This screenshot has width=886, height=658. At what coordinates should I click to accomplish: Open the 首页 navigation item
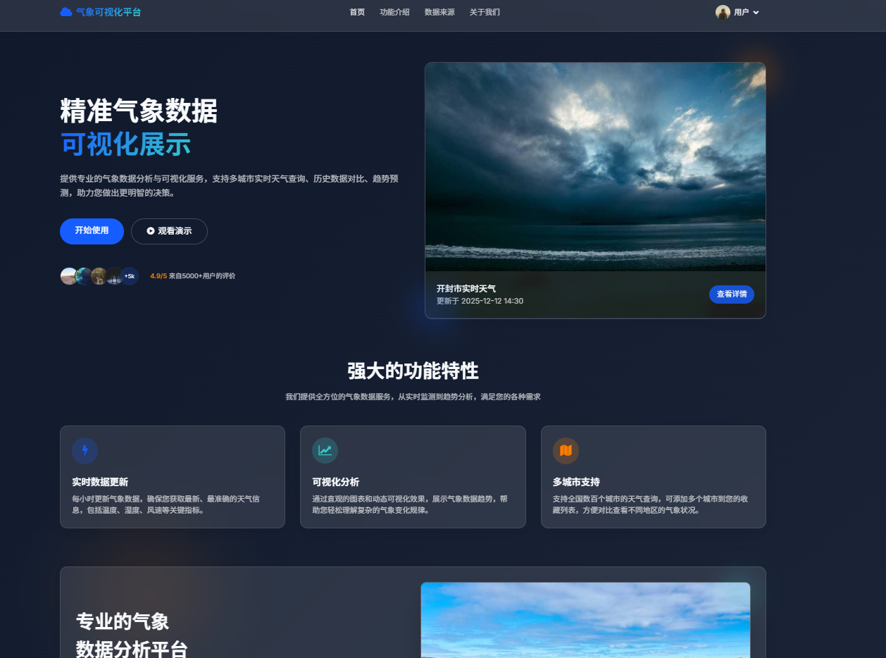pos(357,12)
